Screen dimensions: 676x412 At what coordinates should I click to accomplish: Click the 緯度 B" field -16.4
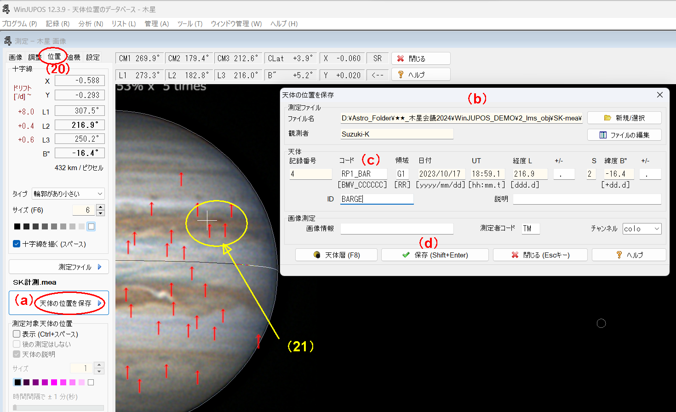(x=619, y=174)
